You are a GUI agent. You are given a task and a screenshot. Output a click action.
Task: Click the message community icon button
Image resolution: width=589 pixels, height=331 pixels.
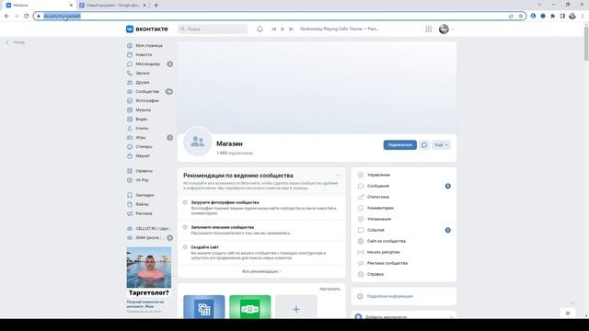tap(424, 145)
